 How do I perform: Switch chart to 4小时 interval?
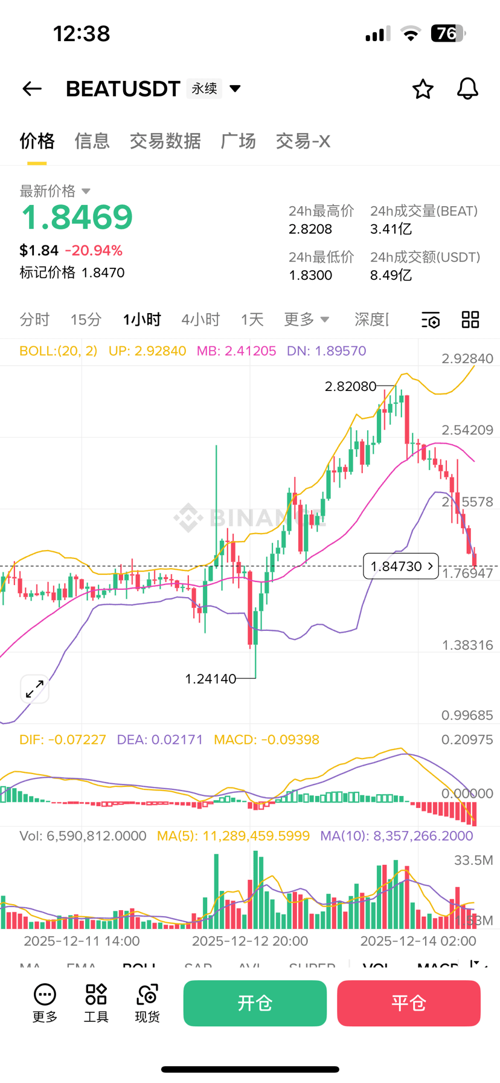point(200,320)
